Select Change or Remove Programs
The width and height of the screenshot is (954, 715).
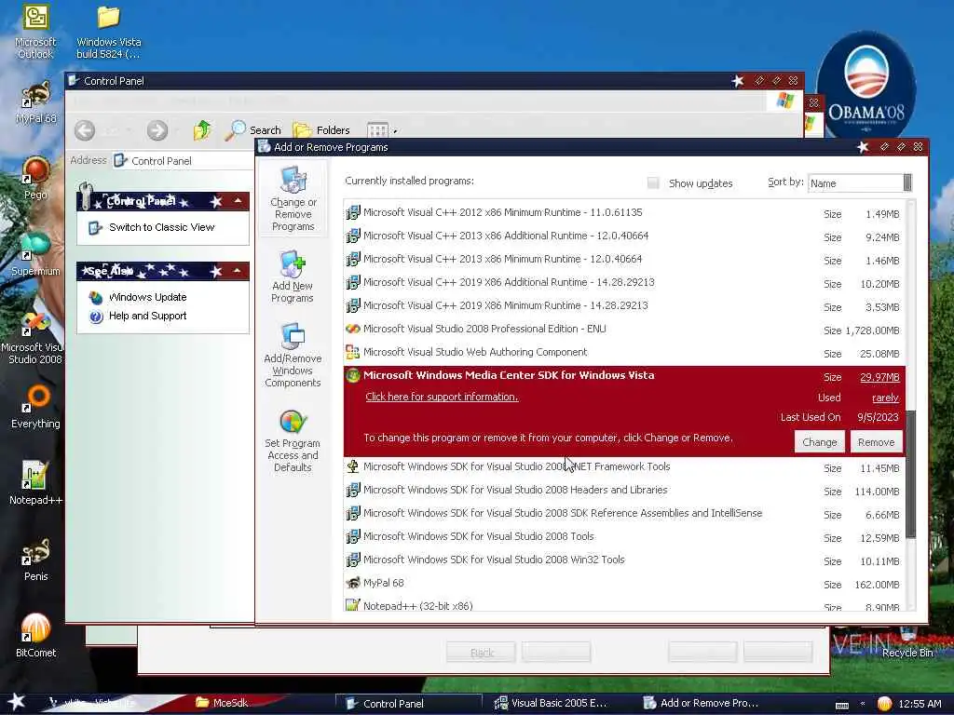coord(293,199)
